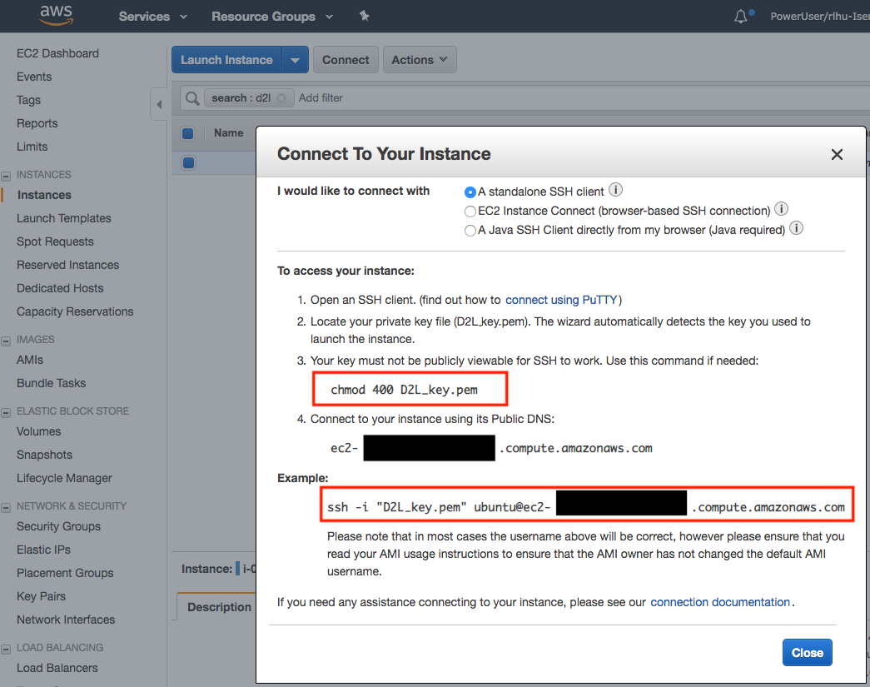Screen dimensions: 870x687
Task: Open the Actions dropdown button
Action: pos(420,60)
